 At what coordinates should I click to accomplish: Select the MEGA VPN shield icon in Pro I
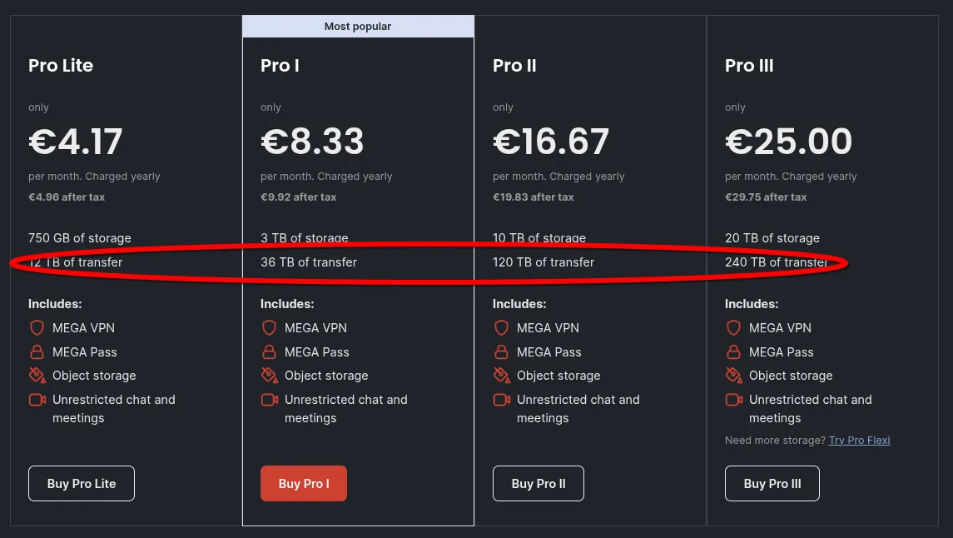coord(269,327)
